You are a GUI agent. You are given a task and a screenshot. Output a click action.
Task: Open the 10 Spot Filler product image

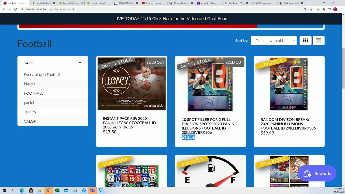(210, 84)
